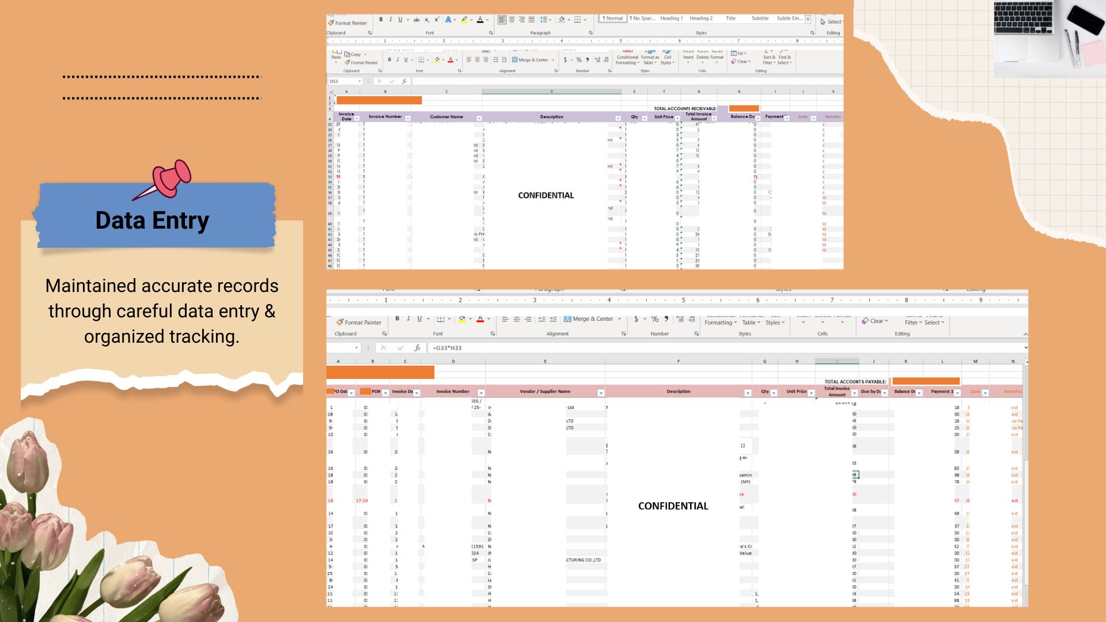
Task: Click the line spacing icon in Paragraph group
Action: coord(544,20)
